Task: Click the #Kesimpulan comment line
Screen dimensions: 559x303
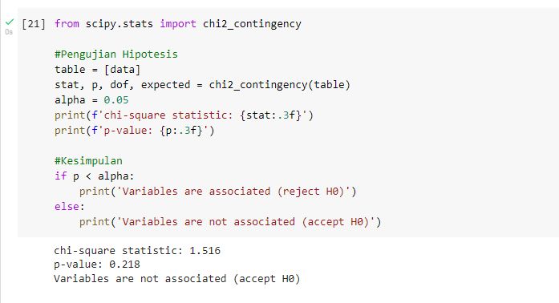Action: click(x=88, y=161)
